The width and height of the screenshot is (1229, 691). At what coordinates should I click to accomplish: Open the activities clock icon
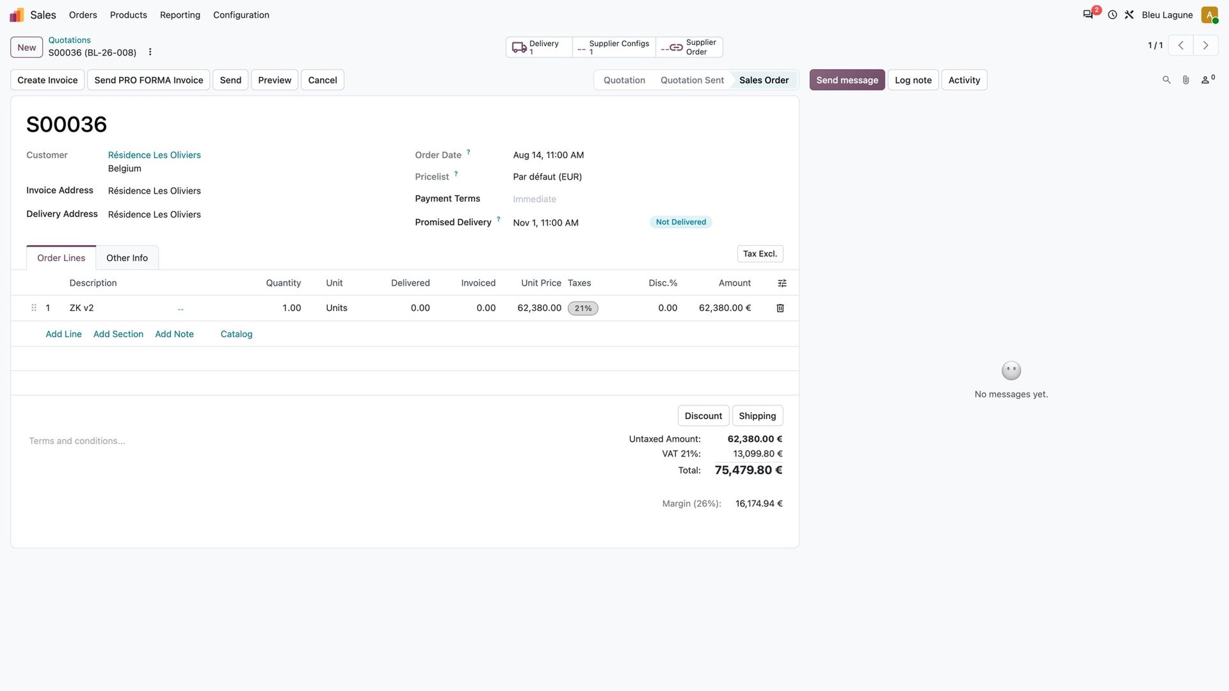1113,15
